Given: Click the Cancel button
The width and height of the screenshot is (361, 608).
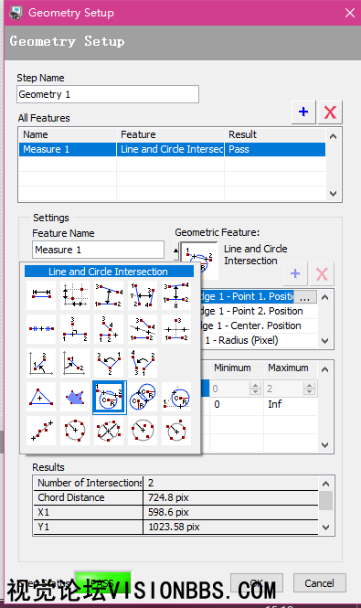Looking at the screenshot, I should [x=320, y=583].
